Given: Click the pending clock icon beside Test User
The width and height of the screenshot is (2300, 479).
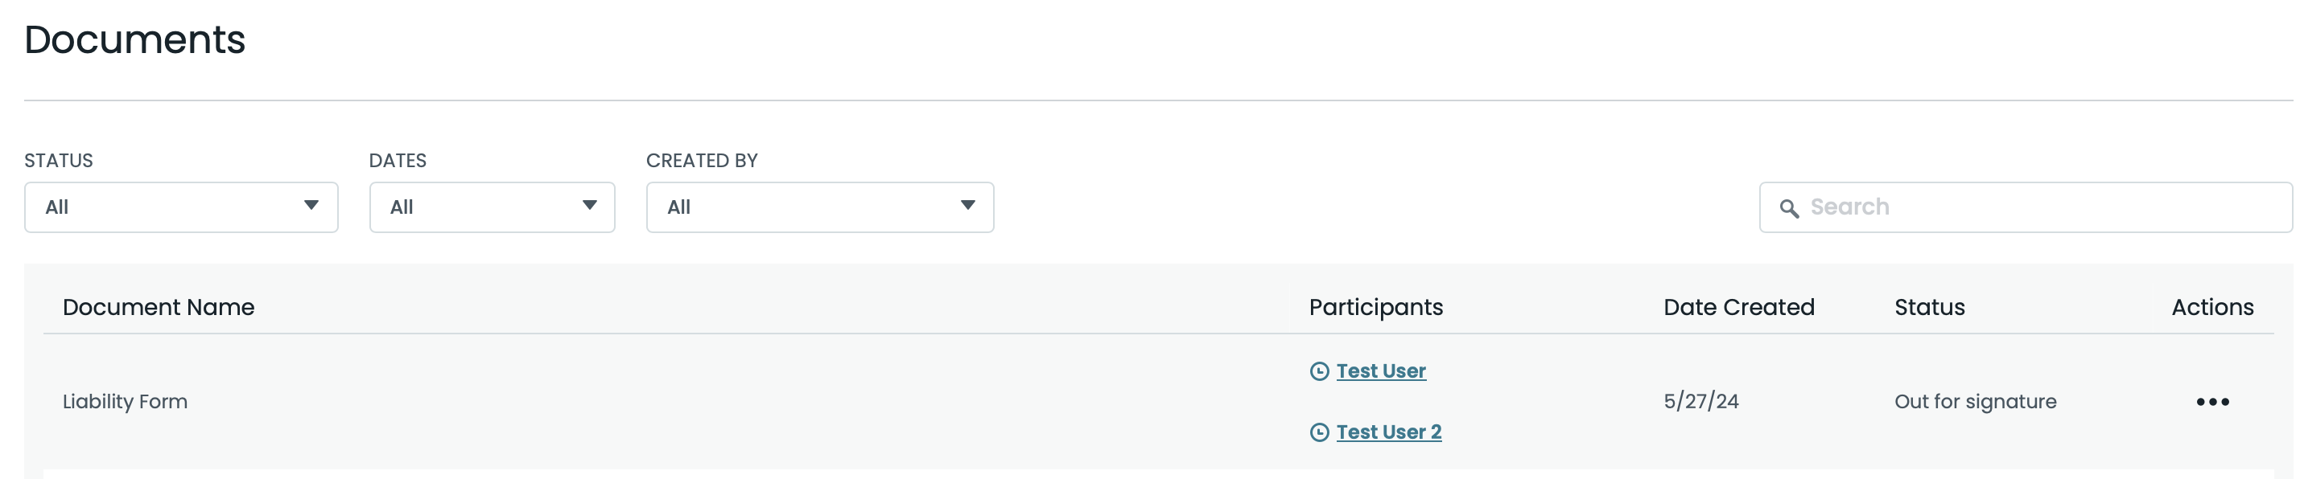Looking at the screenshot, I should click(1319, 371).
